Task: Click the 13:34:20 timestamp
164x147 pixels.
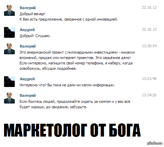Action: coord(149,95)
